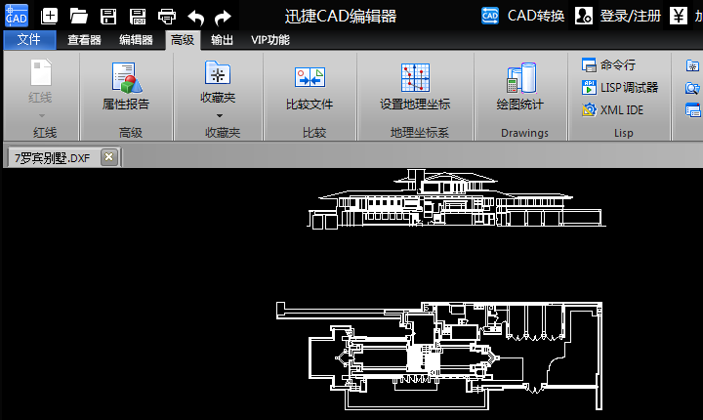Open the 文件 menu
703x420 pixels.
(29, 40)
